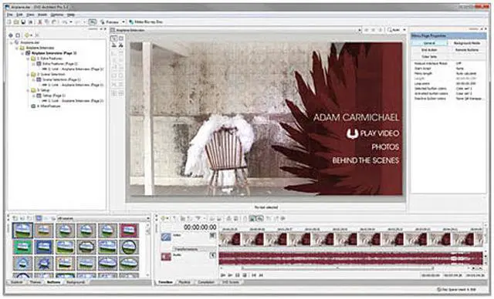Click the Color Sets properties button
The width and height of the screenshot is (494, 299).
coord(429,56)
